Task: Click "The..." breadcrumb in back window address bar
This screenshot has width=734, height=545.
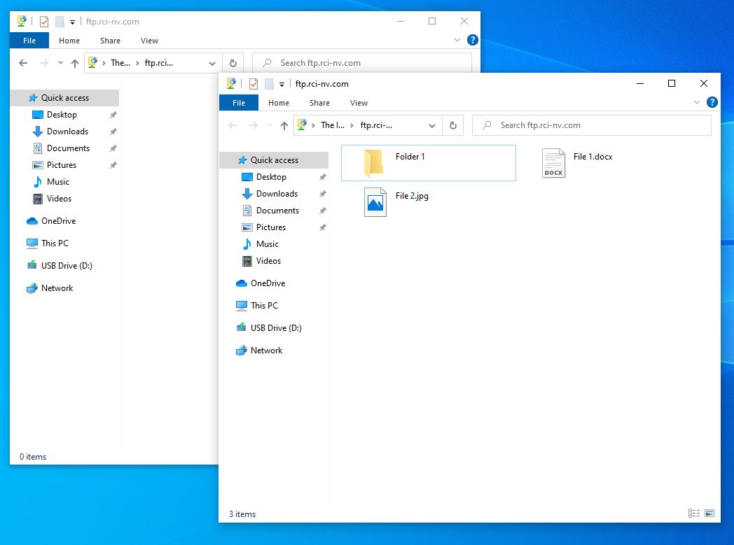Action: 120,63
